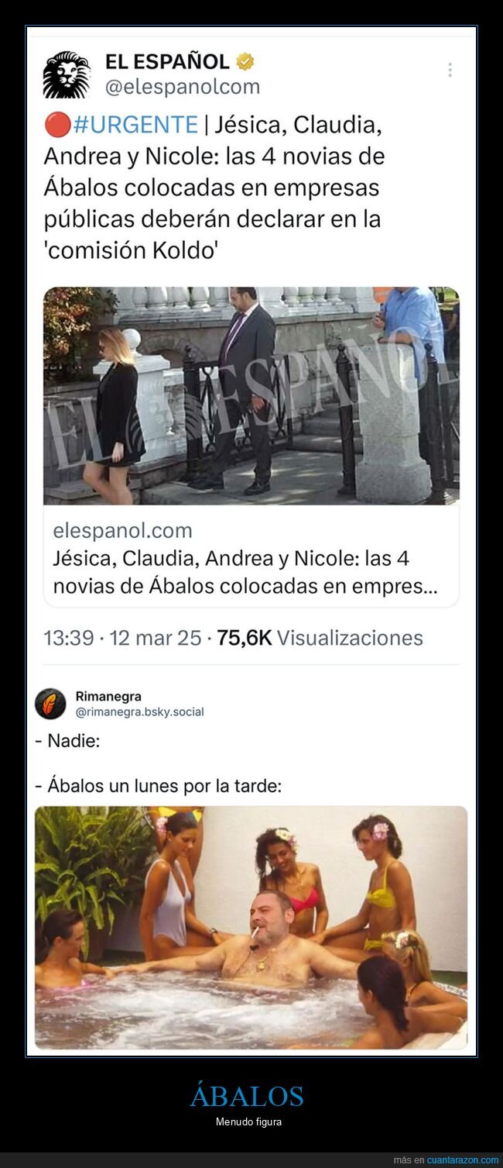Click the Rimanegra display name

click(108, 696)
